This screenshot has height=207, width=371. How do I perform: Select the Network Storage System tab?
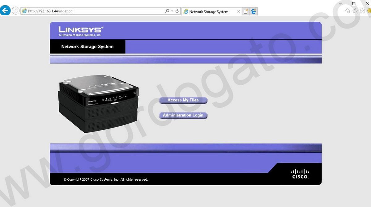(210, 11)
